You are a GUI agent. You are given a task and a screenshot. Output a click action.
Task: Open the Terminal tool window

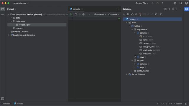pyautogui.click(x=3, y=99)
